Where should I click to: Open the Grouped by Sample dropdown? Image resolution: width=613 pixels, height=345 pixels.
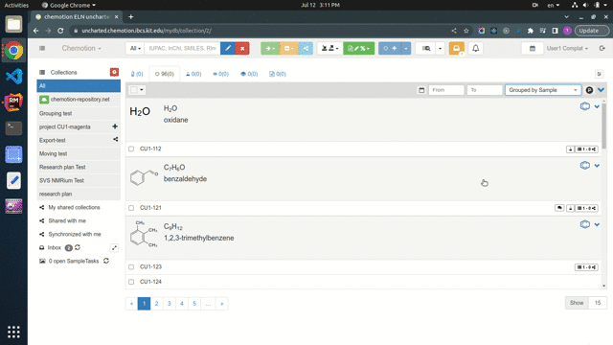pyautogui.click(x=543, y=90)
